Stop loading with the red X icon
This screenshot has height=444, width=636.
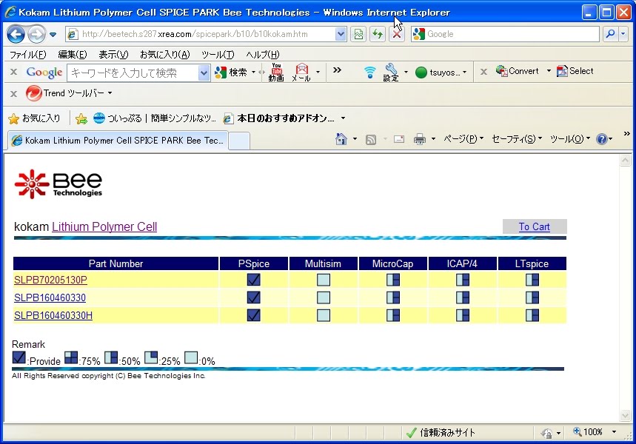(x=397, y=34)
